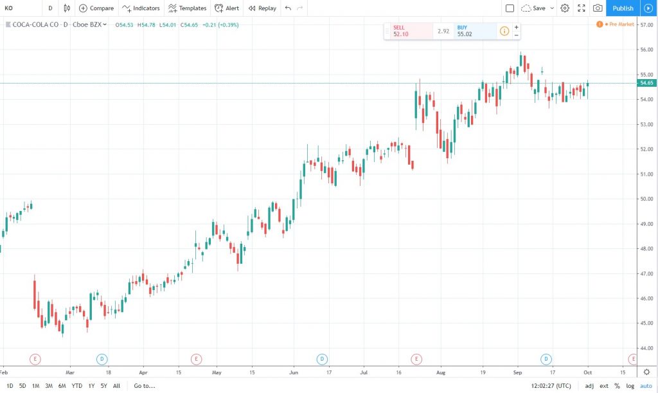The height and width of the screenshot is (393, 658).
Task: Open time axis settings gear at bottom right
Action: pyautogui.click(x=646, y=372)
